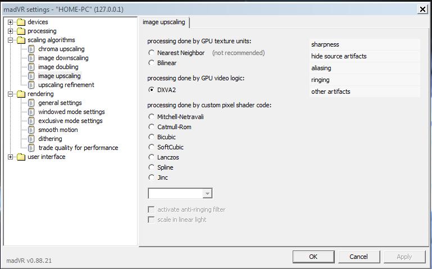The width and height of the screenshot is (432, 269).
Task: Click the dithering page icon
Action: click(x=31, y=139)
